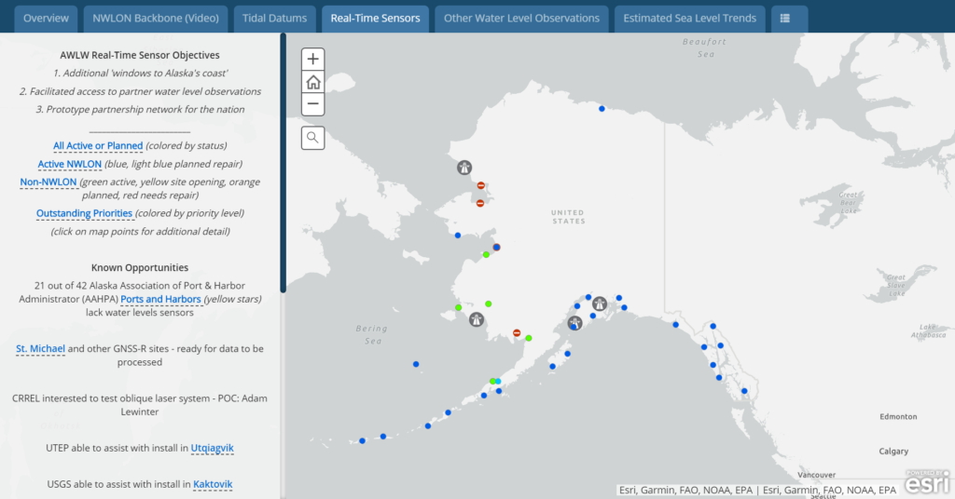Click the Outstanding Priorities link
This screenshot has height=499, width=955.
coord(84,213)
